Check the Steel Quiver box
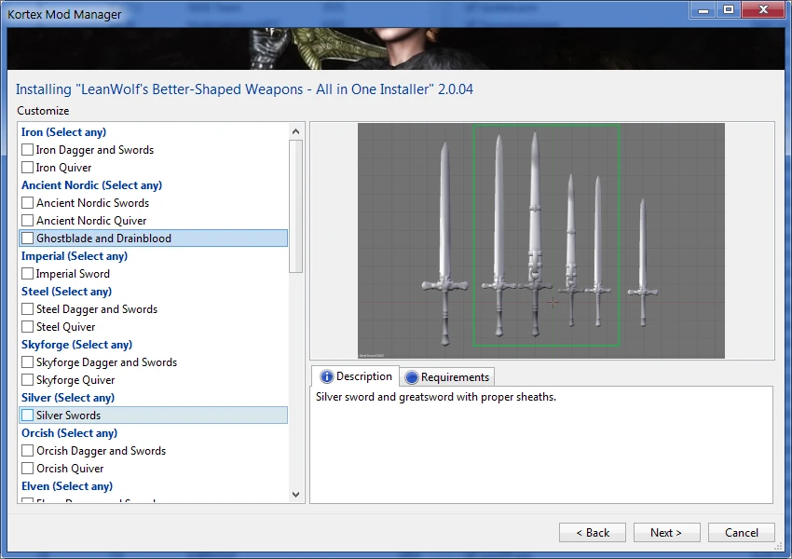 (x=28, y=327)
